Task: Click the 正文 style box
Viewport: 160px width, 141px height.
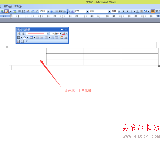Action: [x=80, y=11]
